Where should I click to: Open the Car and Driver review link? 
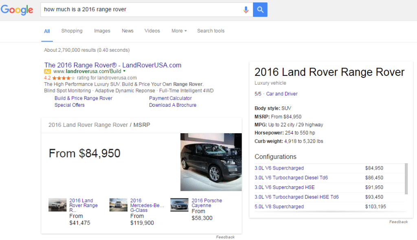click(x=282, y=94)
